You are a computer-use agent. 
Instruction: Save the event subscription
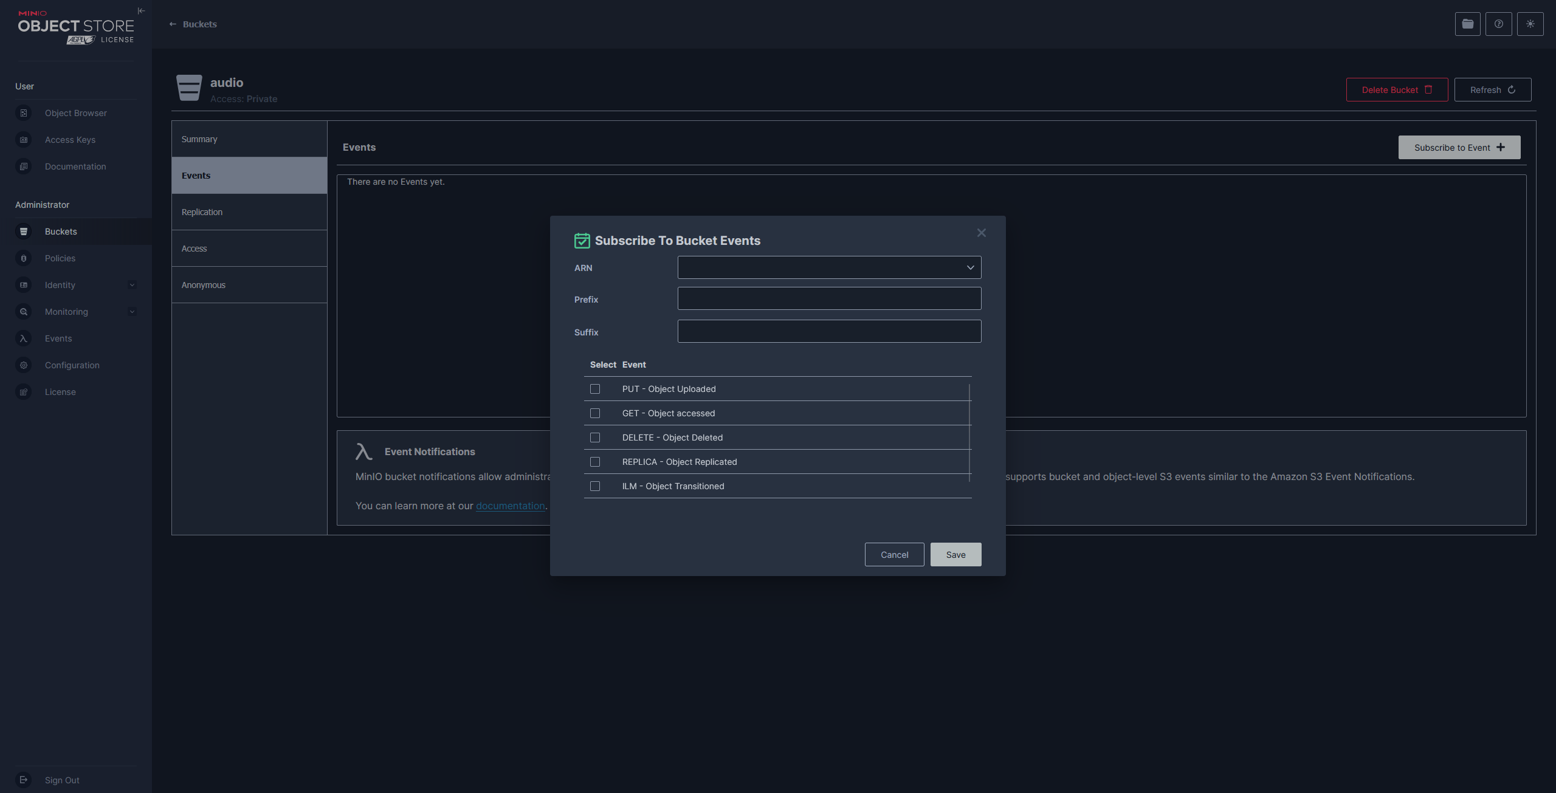(955, 555)
